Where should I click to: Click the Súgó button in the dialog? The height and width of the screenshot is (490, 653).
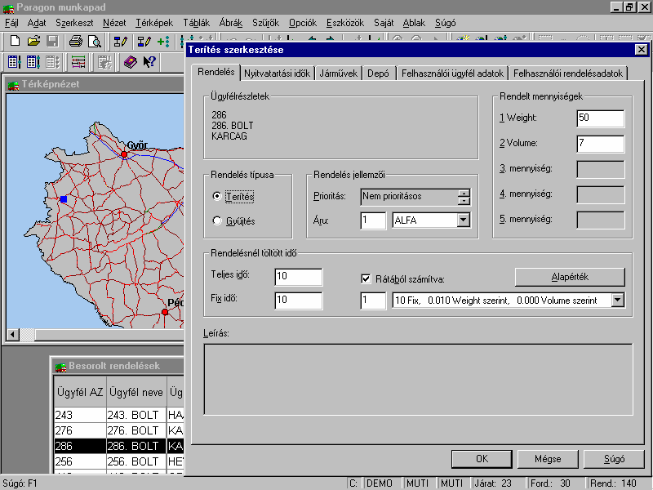point(614,459)
